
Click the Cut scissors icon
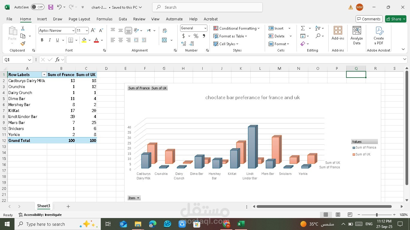(23, 28)
